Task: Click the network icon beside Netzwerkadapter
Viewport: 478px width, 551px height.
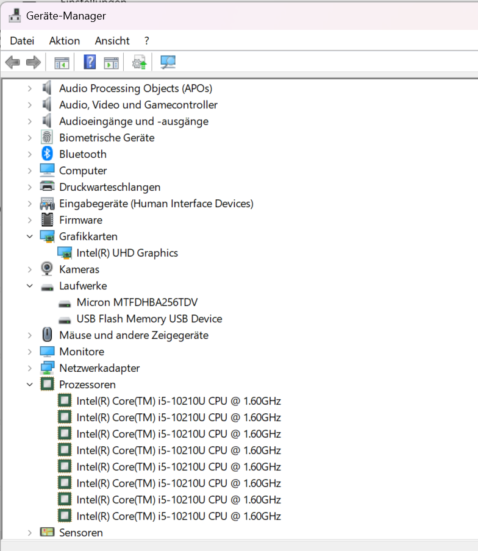Action: click(47, 368)
